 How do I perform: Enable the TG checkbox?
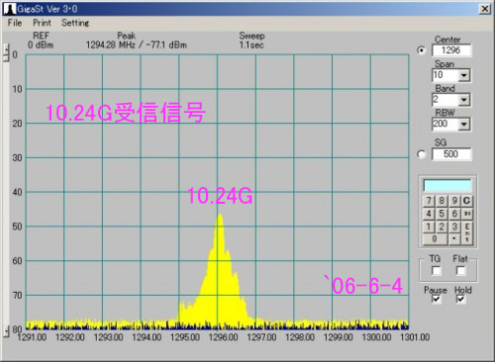[x=436, y=271]
